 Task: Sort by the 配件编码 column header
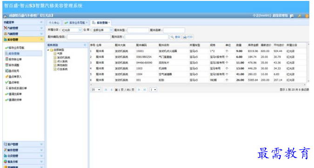tap(141, 45)
